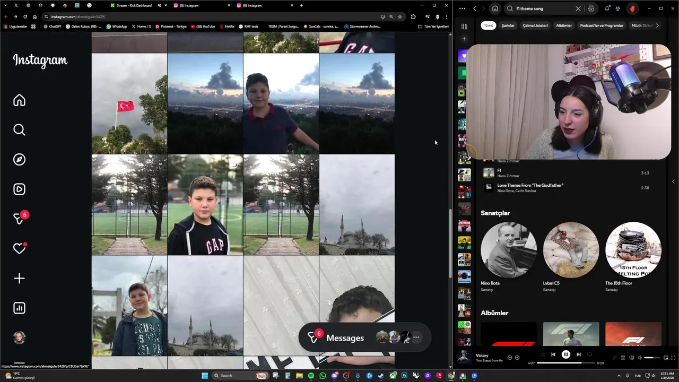The height and width of the screenshot is (382, 679).
Task: Open Instagram Search in the sidebar
Action: pos(19,130)
